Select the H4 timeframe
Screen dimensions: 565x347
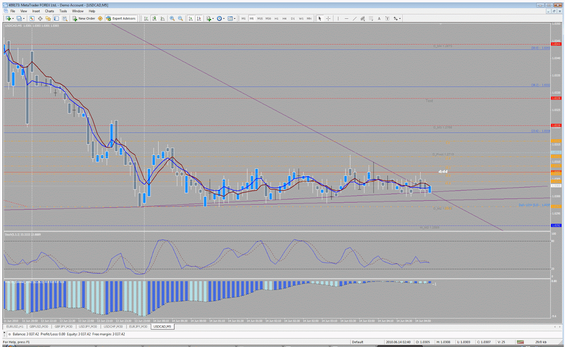pyautogui.click(x=284, y=18)
